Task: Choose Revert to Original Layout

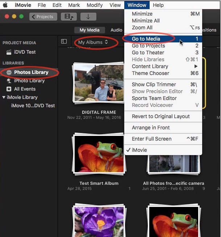Action: pos(163,116)
